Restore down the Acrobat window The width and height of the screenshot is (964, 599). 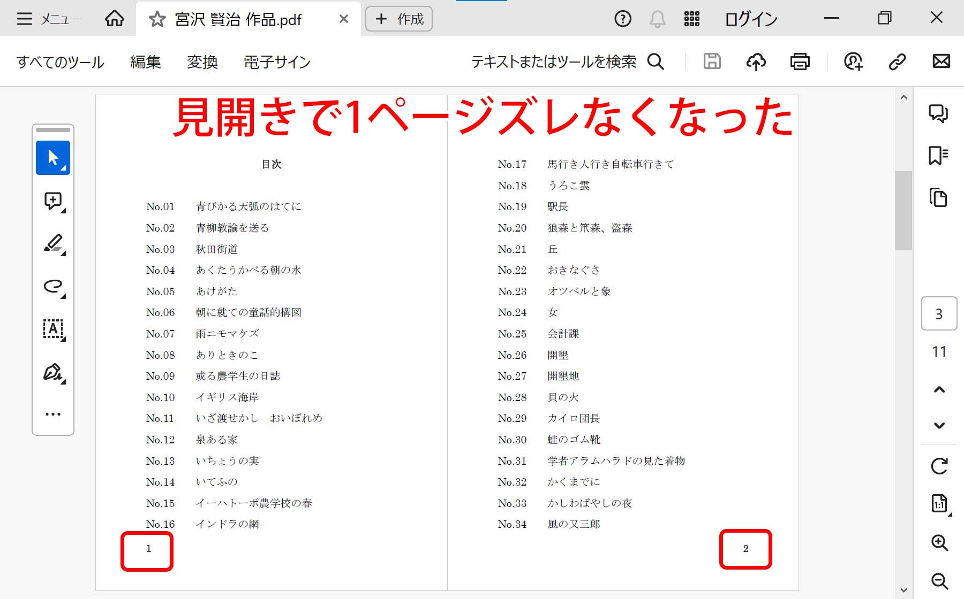coord(884,18)
